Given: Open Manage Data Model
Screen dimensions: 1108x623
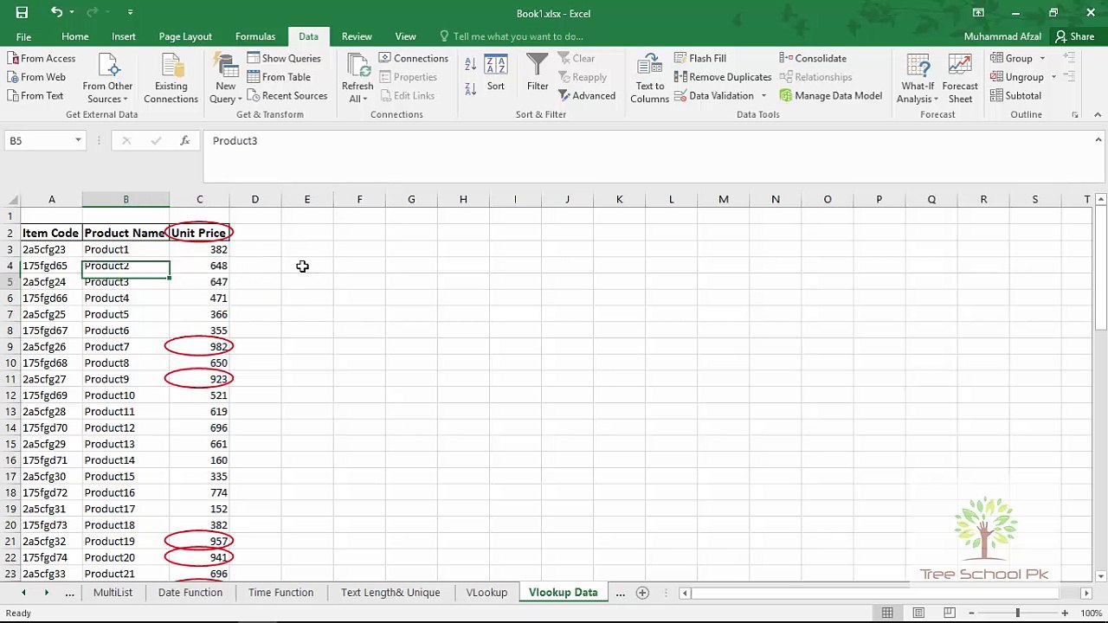Looking at the screenshot, I should point(831,96).
